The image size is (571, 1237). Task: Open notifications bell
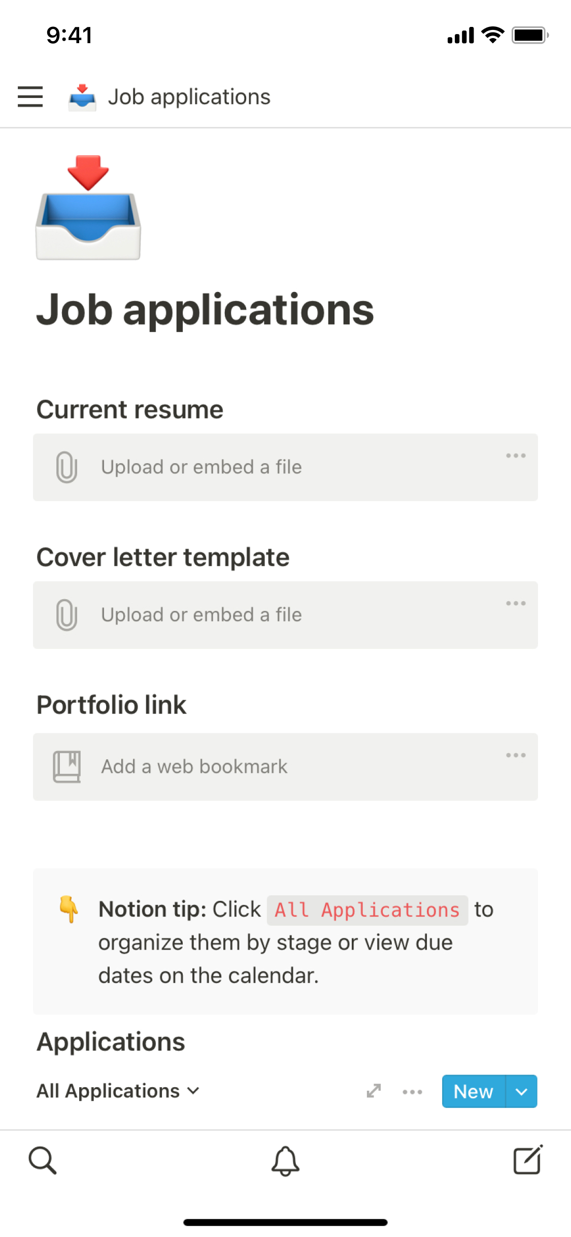point(285,1161)
